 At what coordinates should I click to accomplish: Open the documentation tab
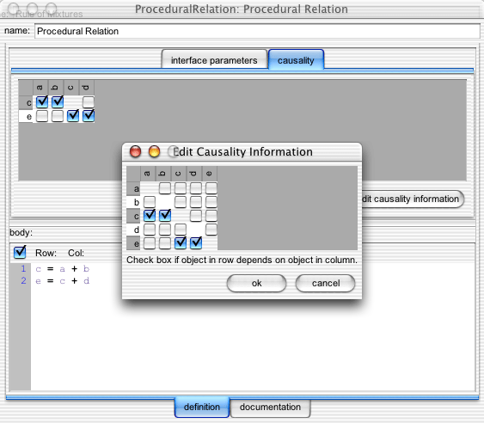coord(271,407)
